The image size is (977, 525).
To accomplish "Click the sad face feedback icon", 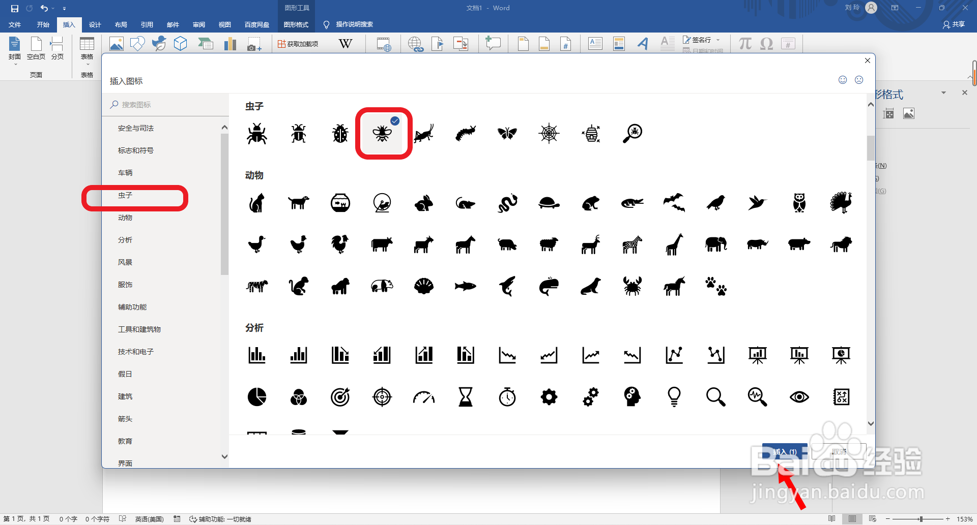I will coord(859,80).
